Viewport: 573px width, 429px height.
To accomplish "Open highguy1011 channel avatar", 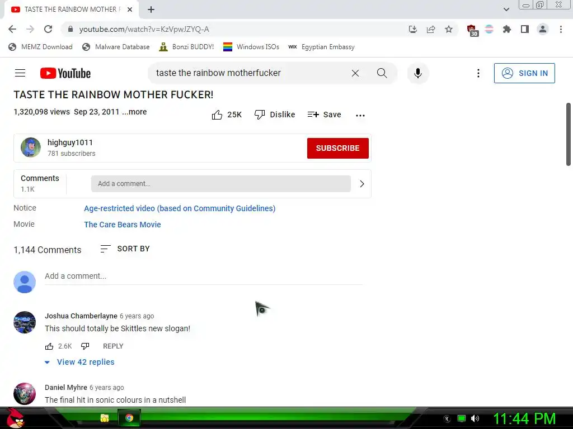I will (31, 147).
